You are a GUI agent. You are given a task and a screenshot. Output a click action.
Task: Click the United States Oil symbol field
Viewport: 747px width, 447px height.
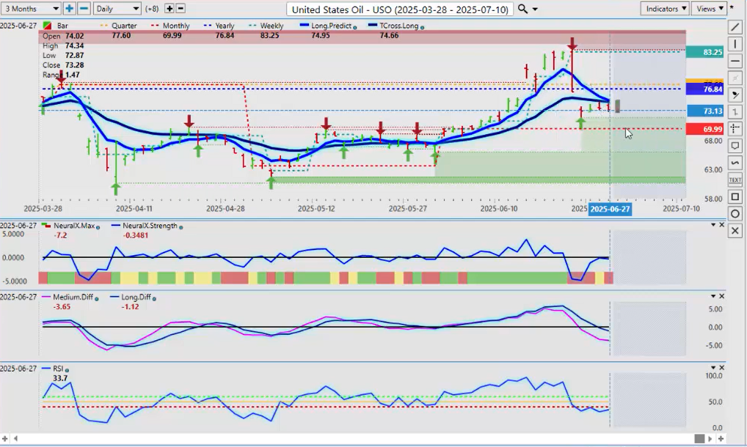[x=400, y=9]
